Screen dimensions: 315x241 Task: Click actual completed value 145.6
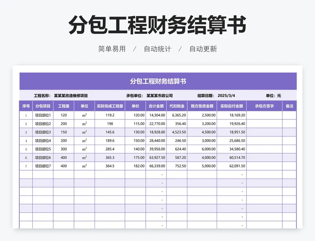pyautogui.click(x=110, y=132)
